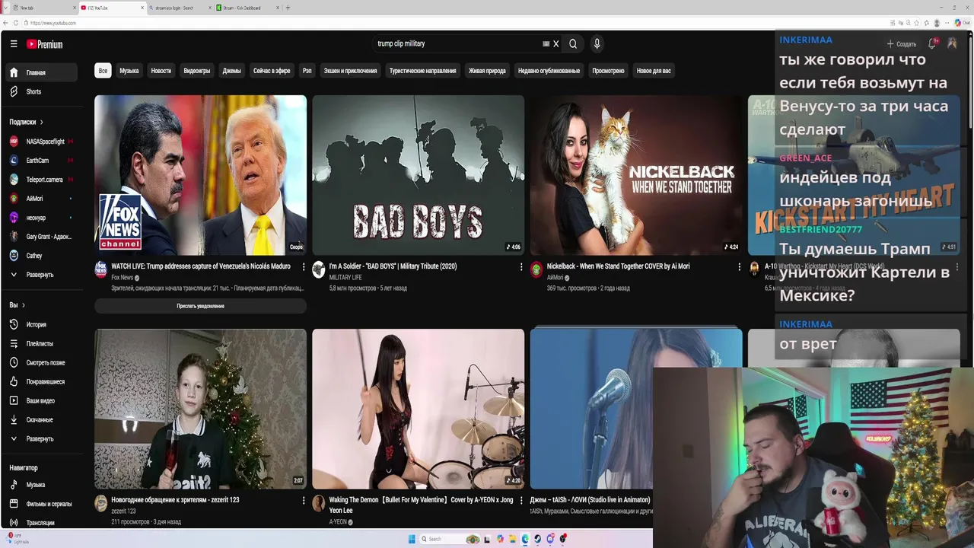Select the Новое для вас chip
Image resolution: width=974 pixels, height=548 pixels.
654,71
